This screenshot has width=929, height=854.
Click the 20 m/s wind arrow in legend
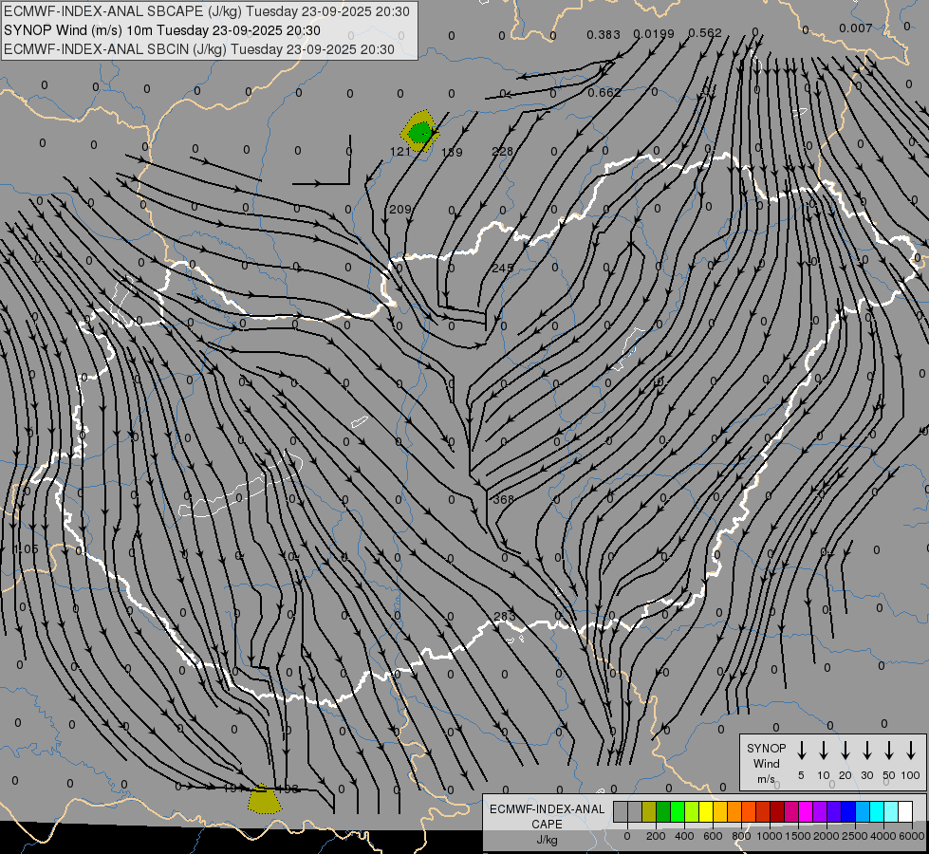tap(845, 751)
